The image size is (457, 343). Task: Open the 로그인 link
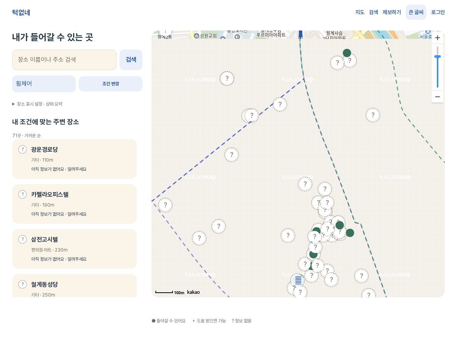438,12
